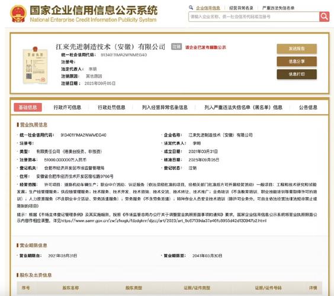Click the grey 注销 status badge
The height and width of the screenshot is (296, 334).
pyautogui.click(x=176, y=47)
